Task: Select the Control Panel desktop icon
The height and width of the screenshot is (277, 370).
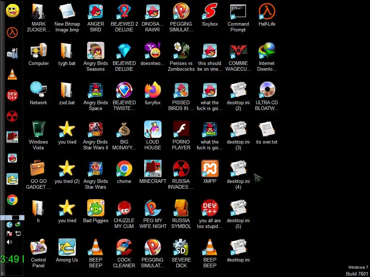Action: pos(38,254)
